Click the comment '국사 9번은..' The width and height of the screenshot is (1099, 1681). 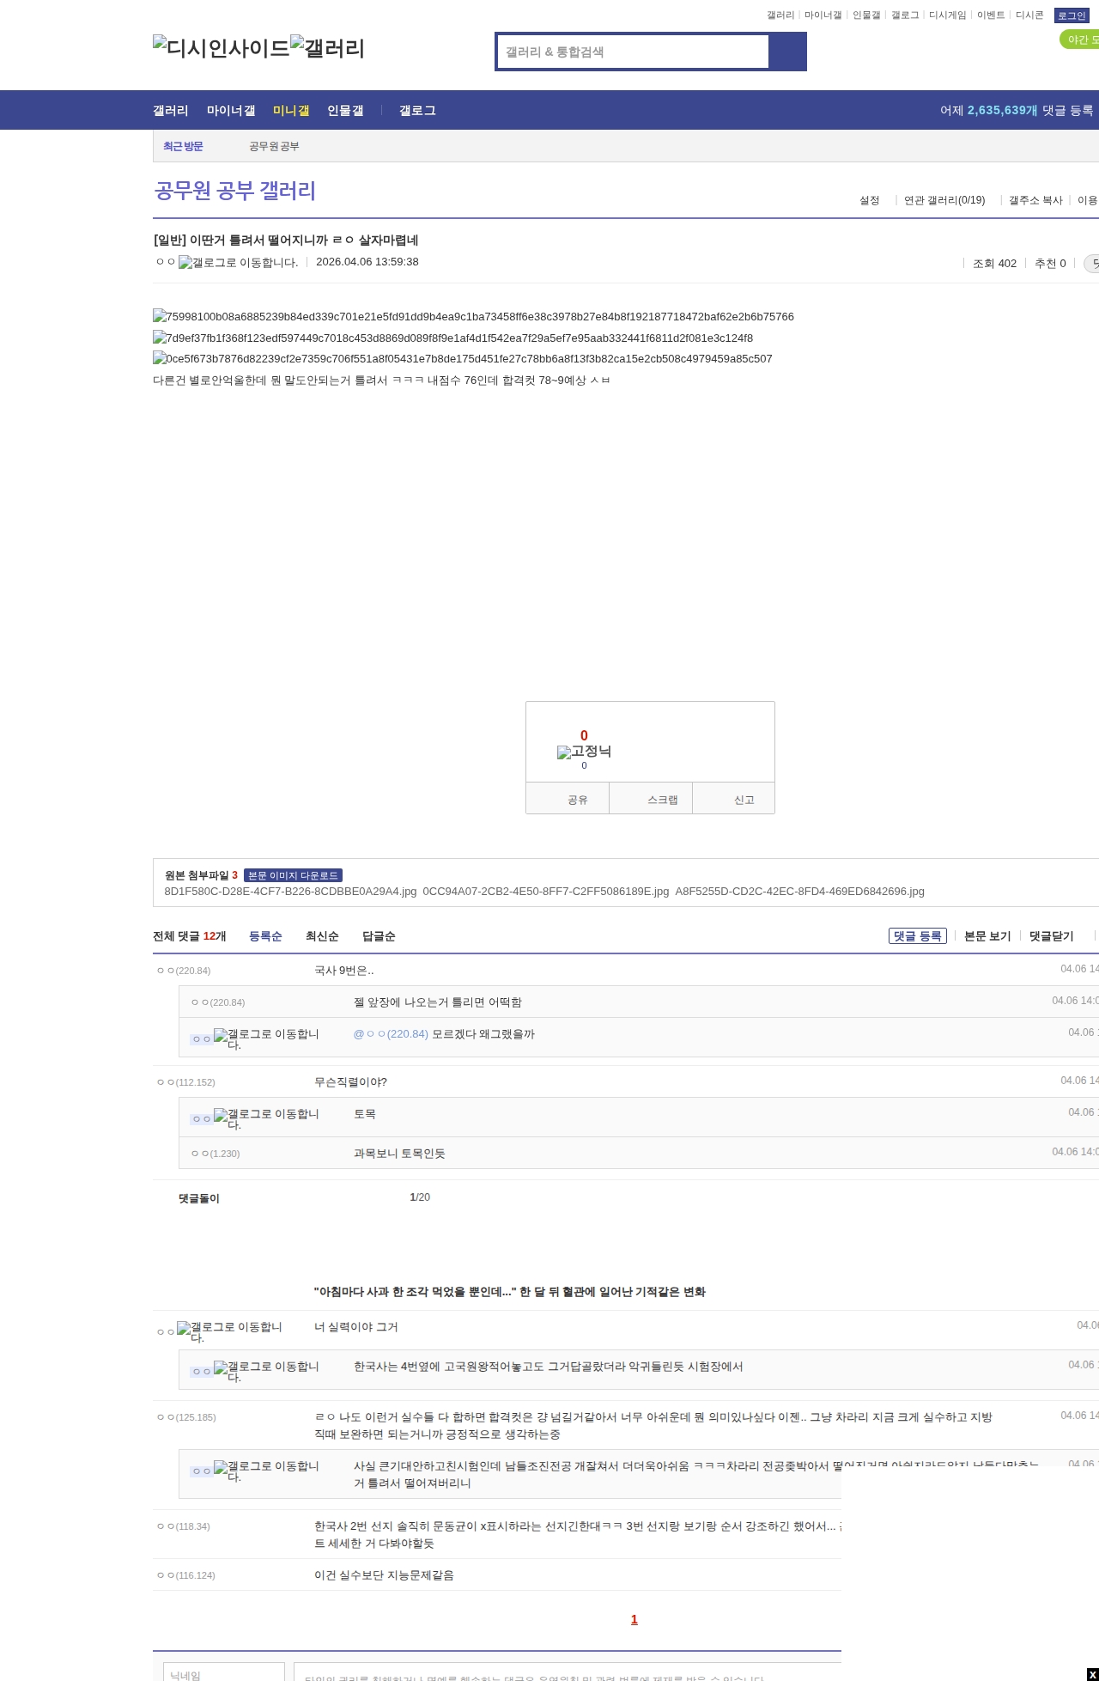pos(344,971)
